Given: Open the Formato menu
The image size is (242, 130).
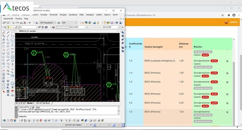Looking at the screenshot, I should coord(44,15).
